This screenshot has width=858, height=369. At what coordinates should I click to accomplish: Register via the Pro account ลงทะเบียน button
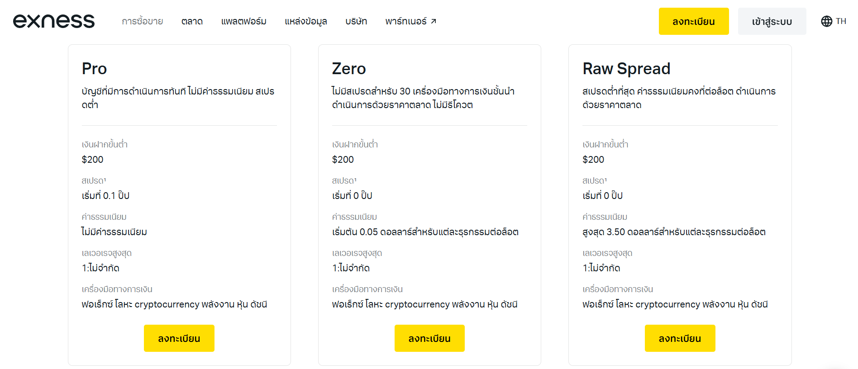(179, 338)
